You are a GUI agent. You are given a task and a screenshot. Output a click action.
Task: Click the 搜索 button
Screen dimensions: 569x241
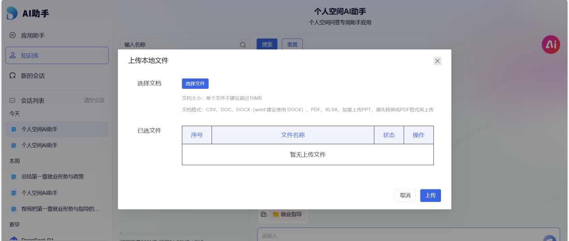[267, 45]
